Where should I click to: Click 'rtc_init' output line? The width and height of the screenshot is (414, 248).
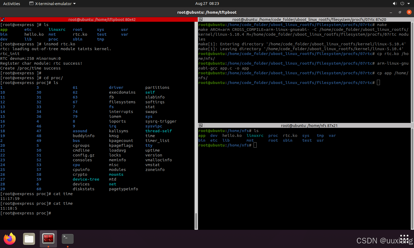tap(10, 54)
